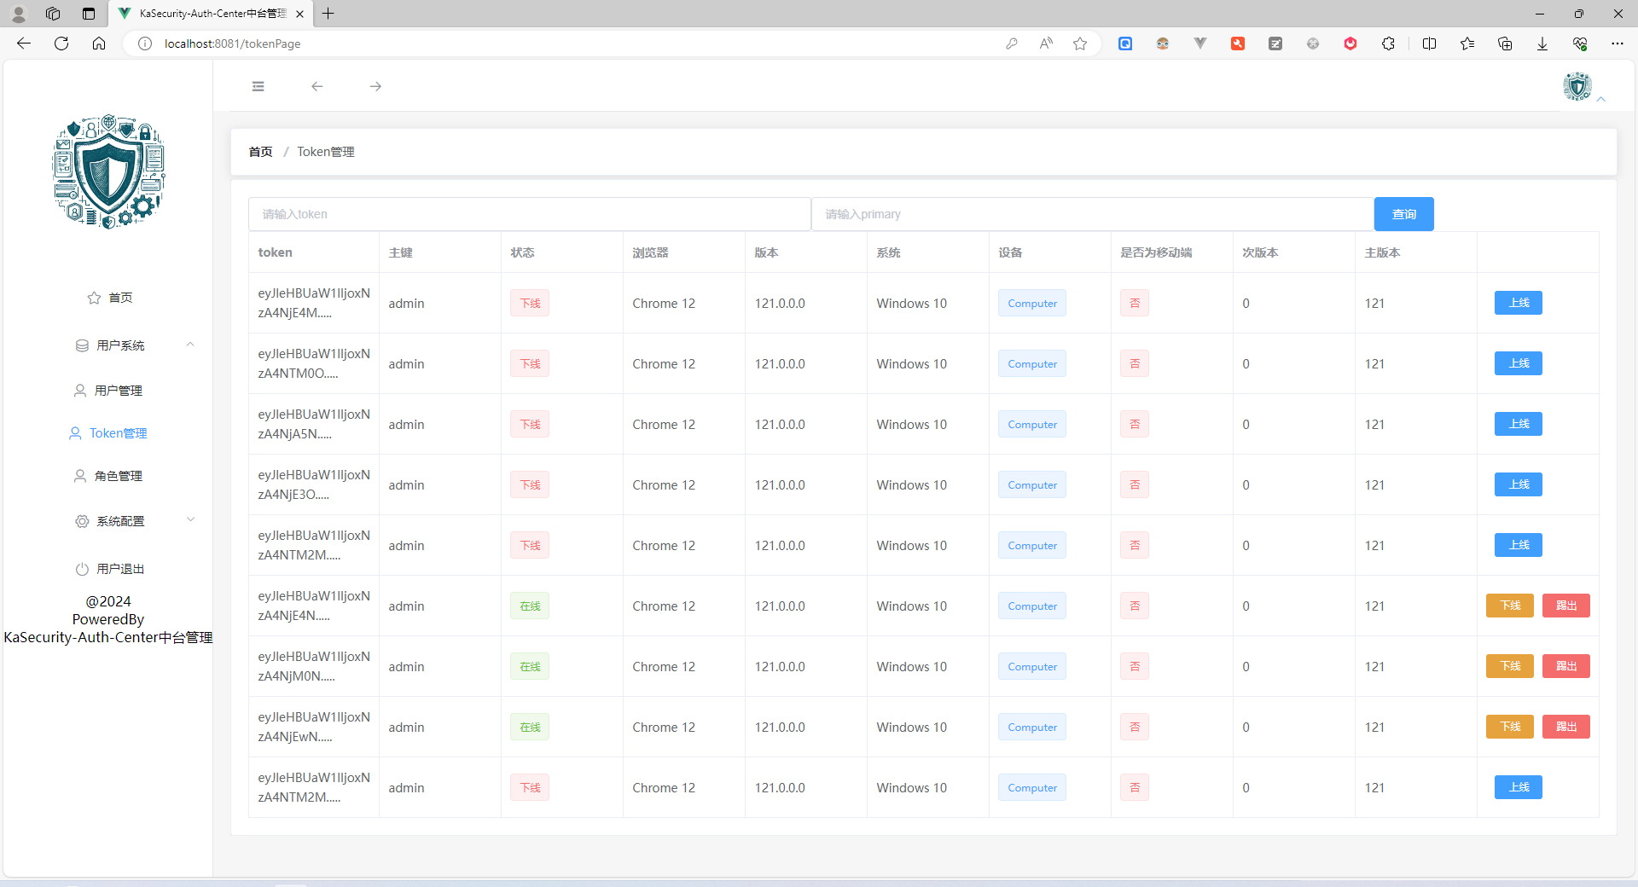Focus the 请输入primary search field
This screenshot has width=1638, height=887.
coord(1093,214)
